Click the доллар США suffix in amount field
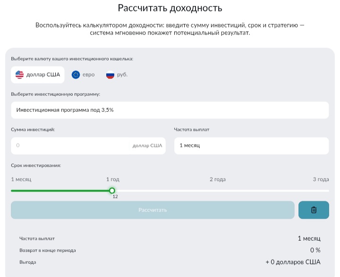This screenshot has width=340, height=277. 147,146
